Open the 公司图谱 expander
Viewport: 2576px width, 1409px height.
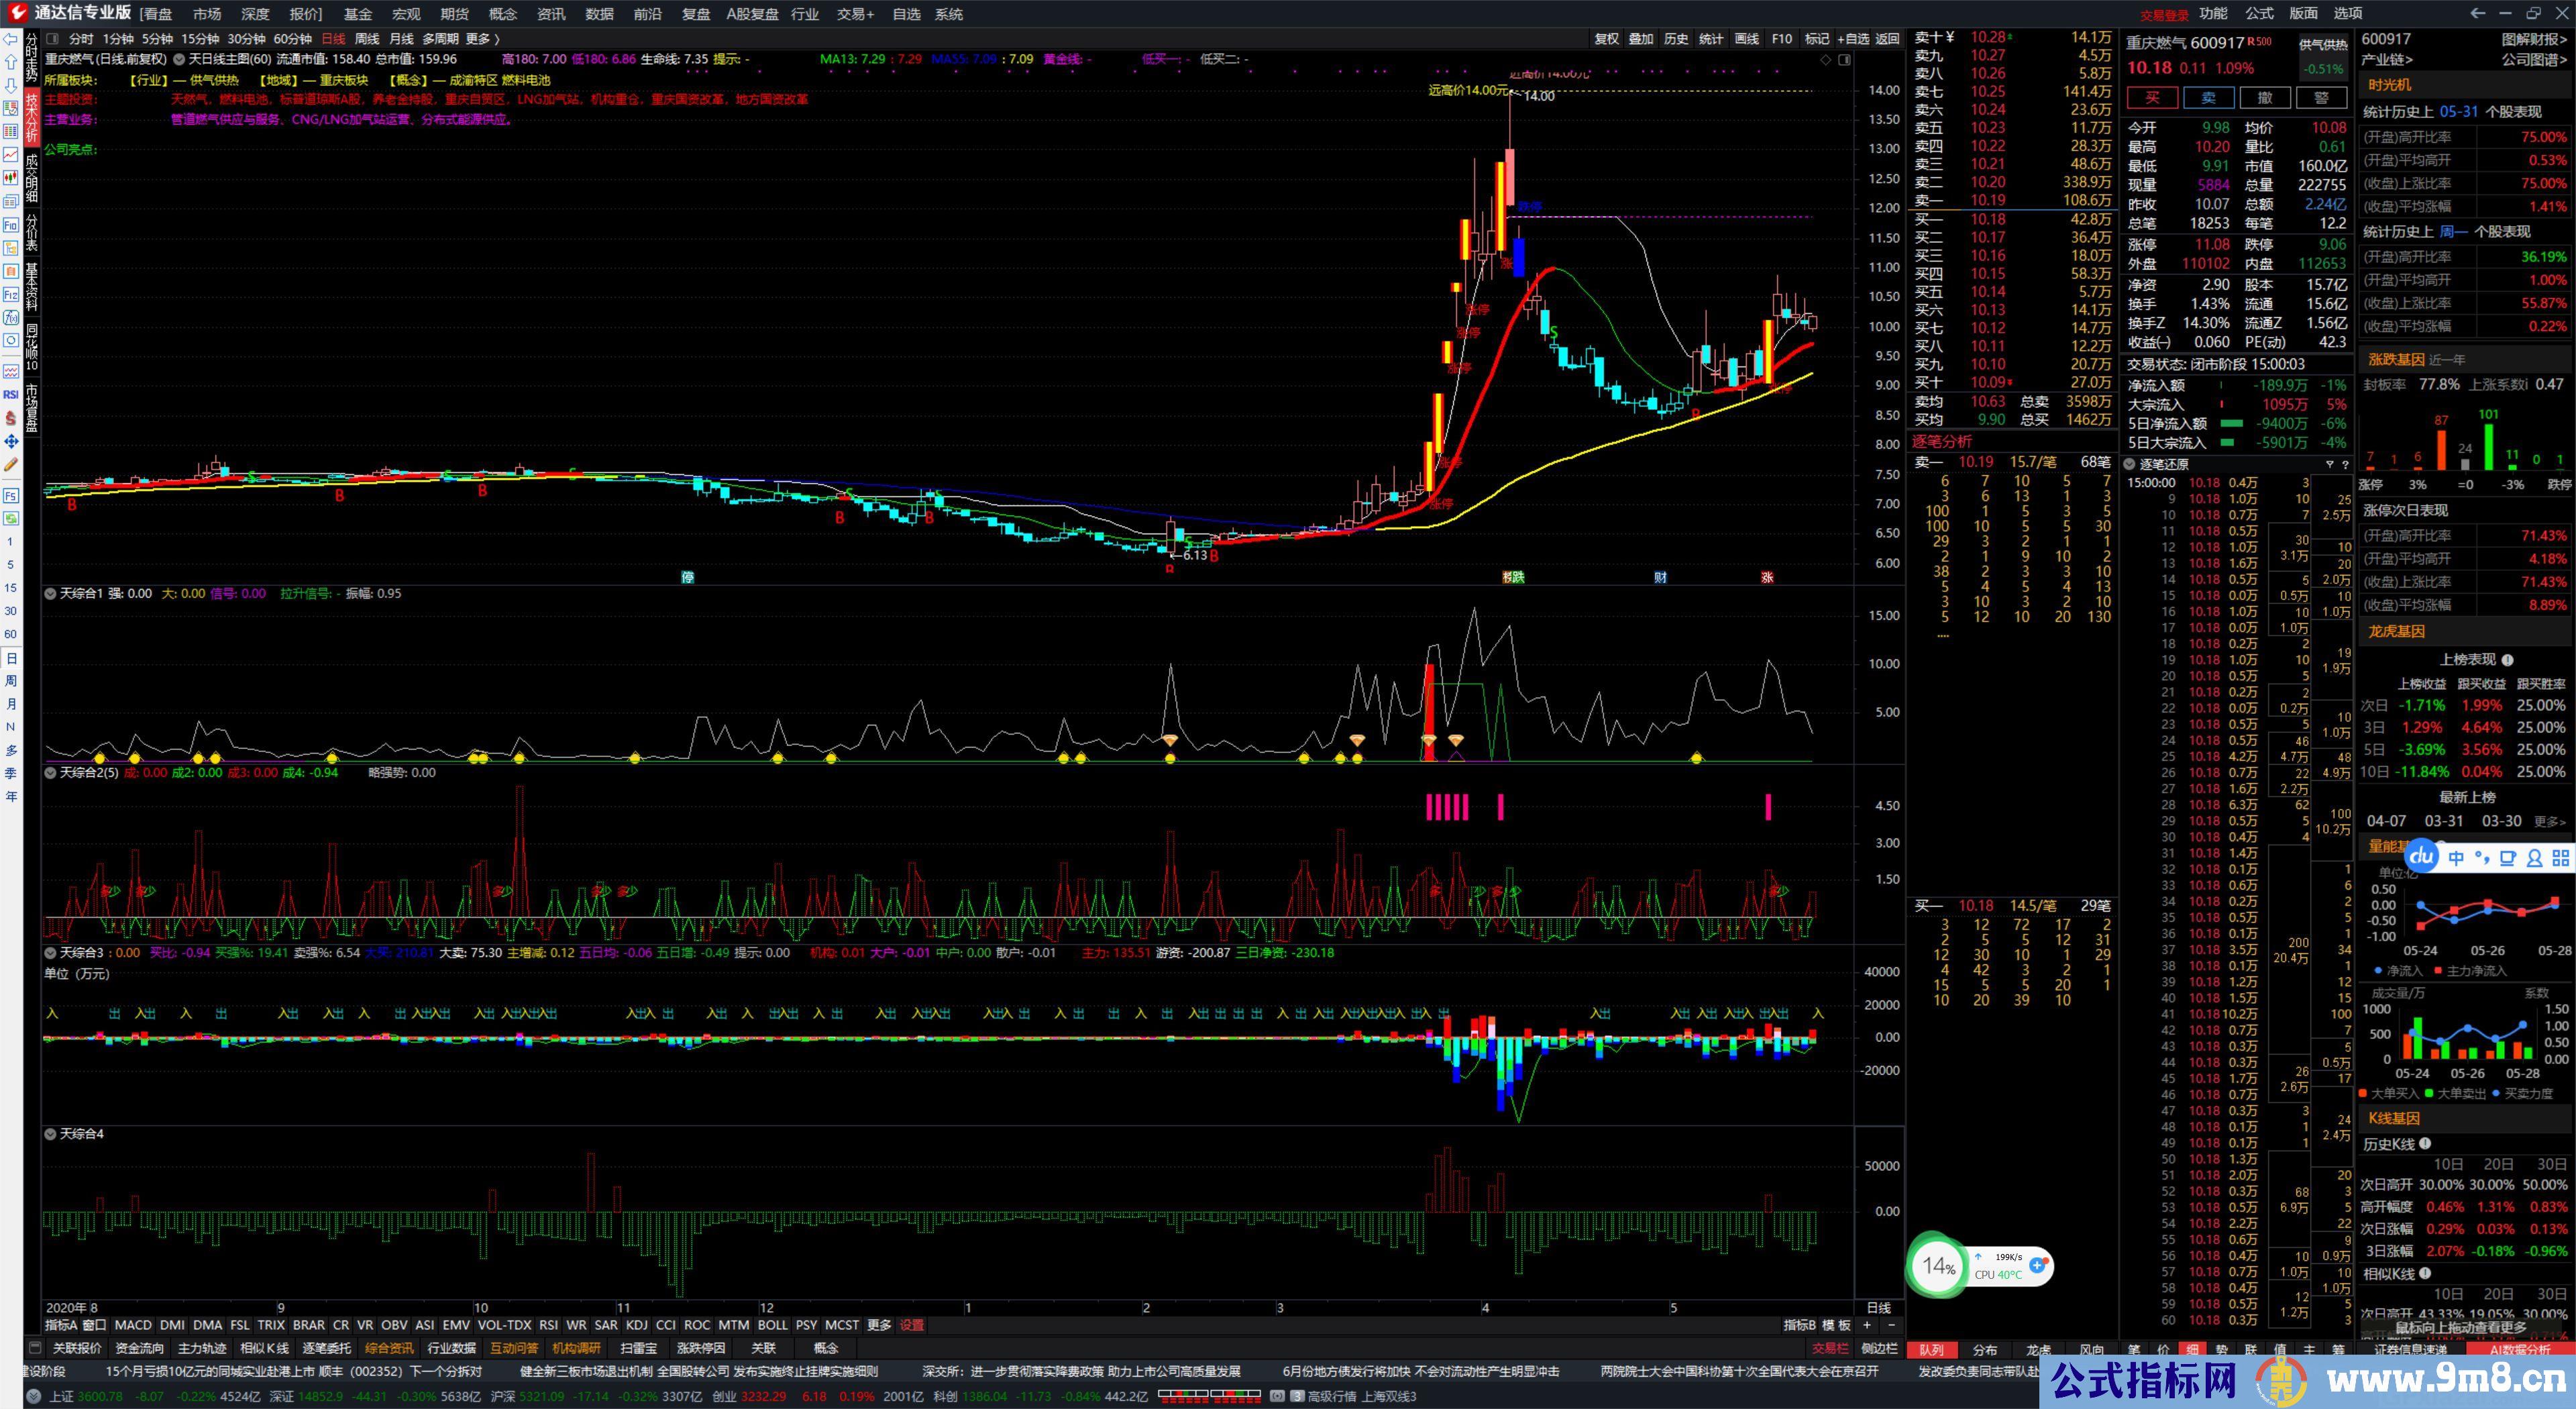click(2534, 60)
